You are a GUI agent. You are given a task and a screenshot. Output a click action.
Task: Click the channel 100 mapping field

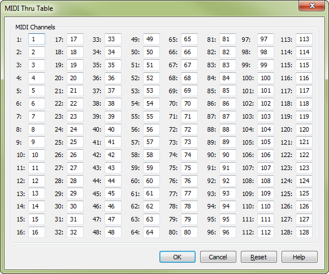click(266, 78)
